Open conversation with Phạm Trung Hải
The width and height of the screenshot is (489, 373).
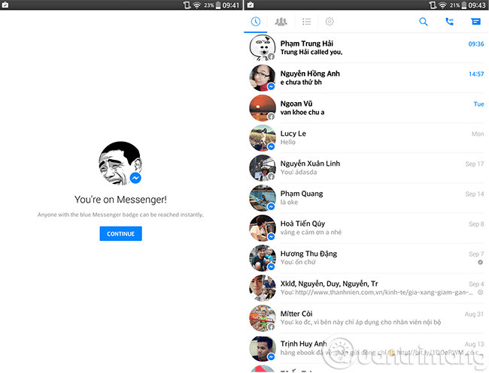pos(366,47)
